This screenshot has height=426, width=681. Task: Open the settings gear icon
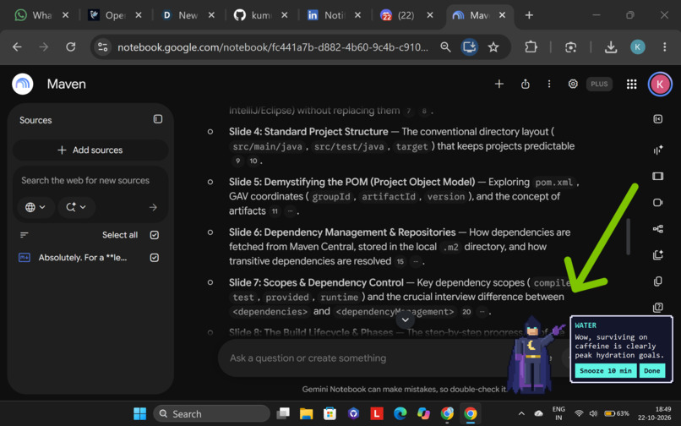[573, 84]
